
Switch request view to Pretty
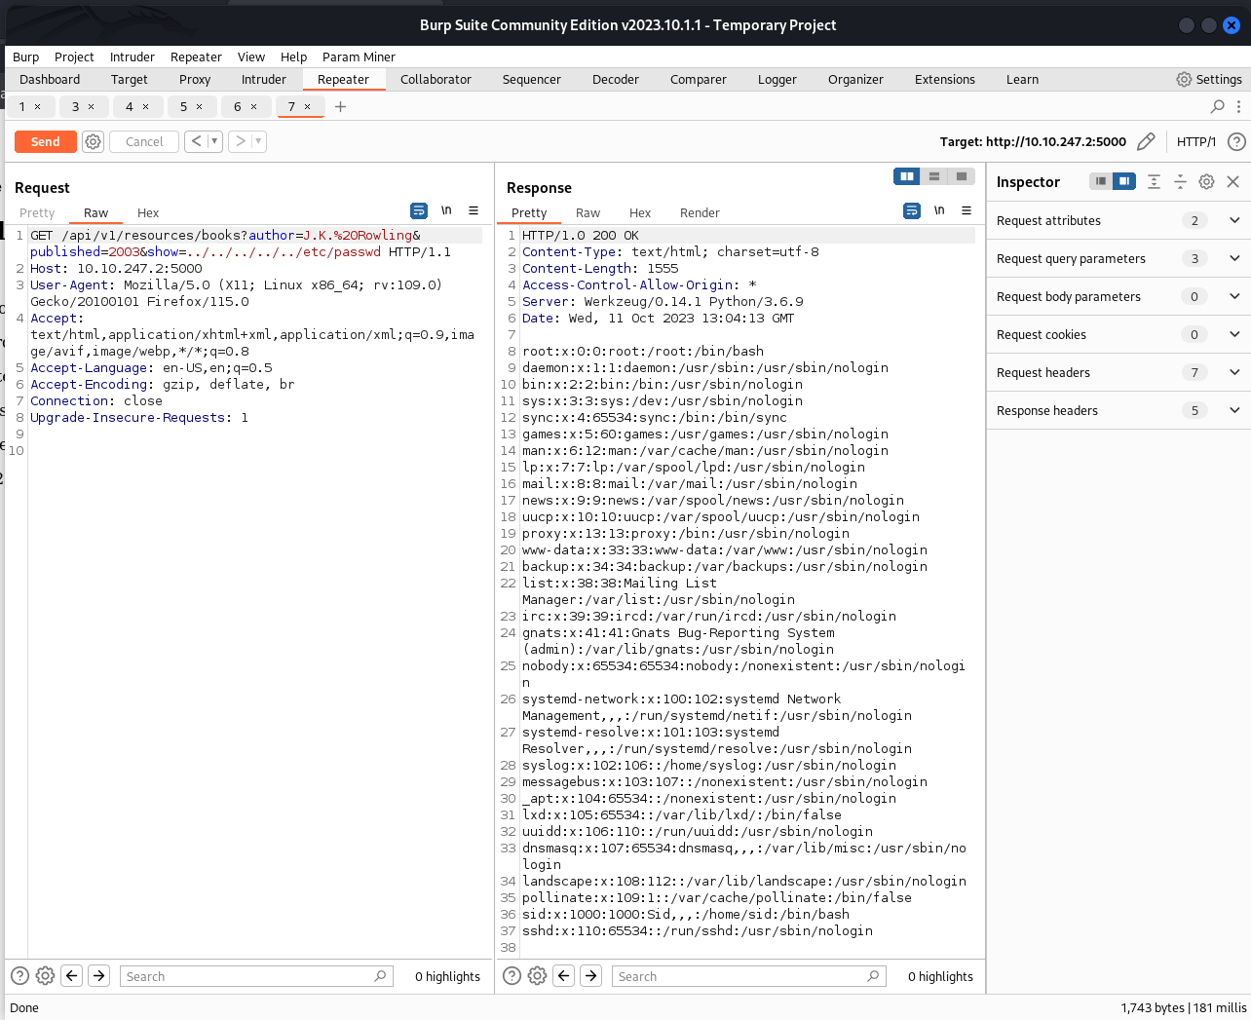coord(37,212)
